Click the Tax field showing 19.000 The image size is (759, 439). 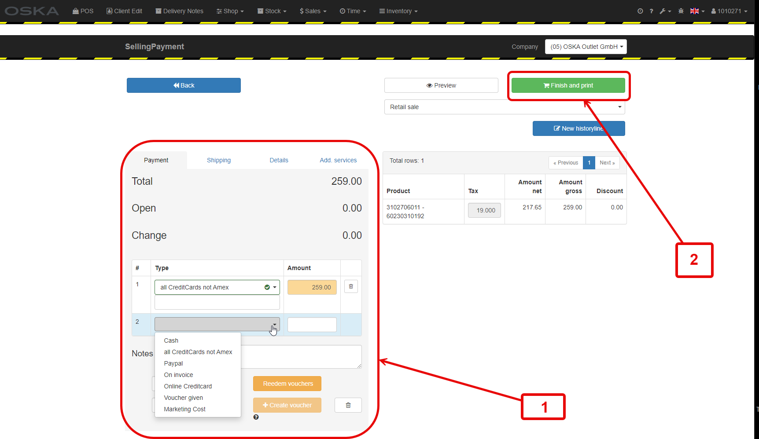tap(484, 210)
